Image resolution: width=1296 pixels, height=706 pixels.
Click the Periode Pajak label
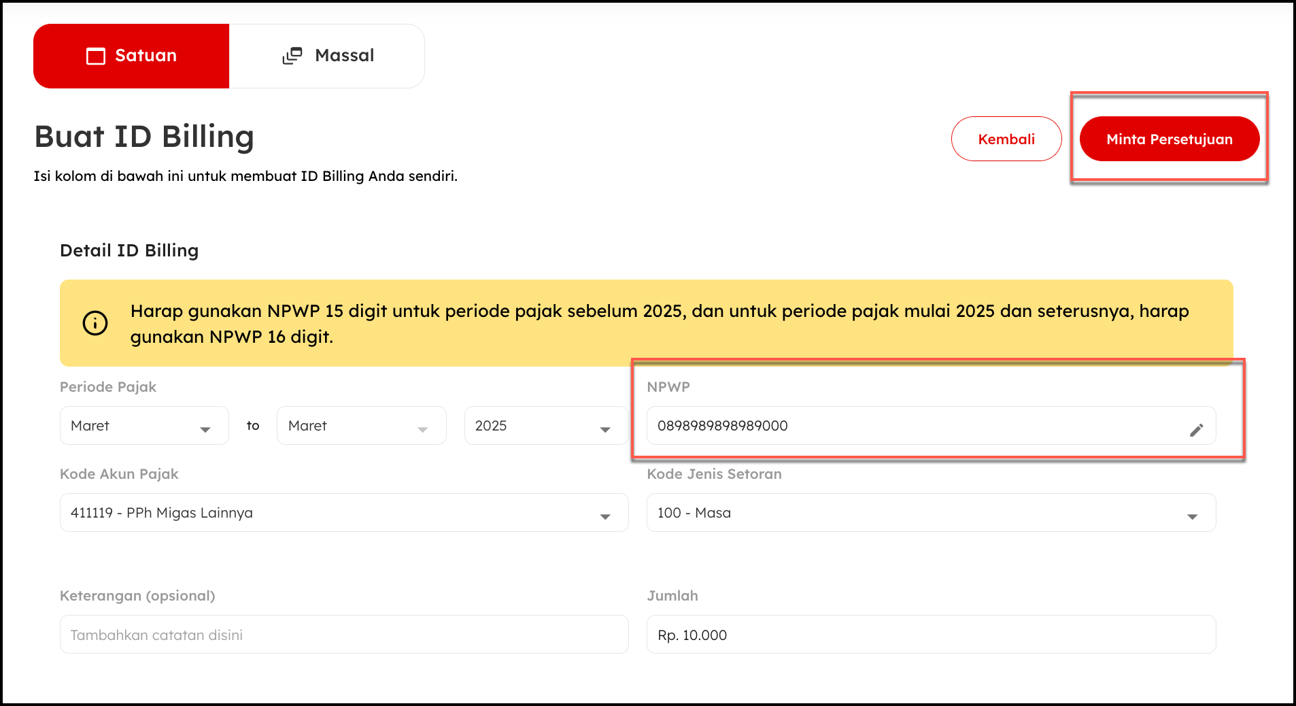click(108, 387)
